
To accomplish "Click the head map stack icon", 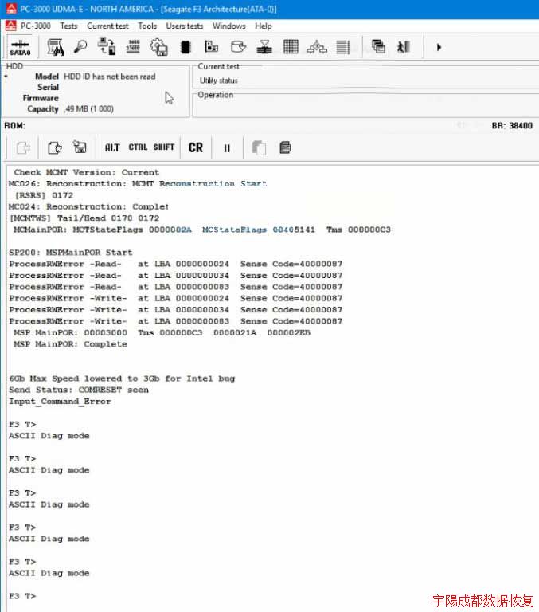I will (264, 47).
